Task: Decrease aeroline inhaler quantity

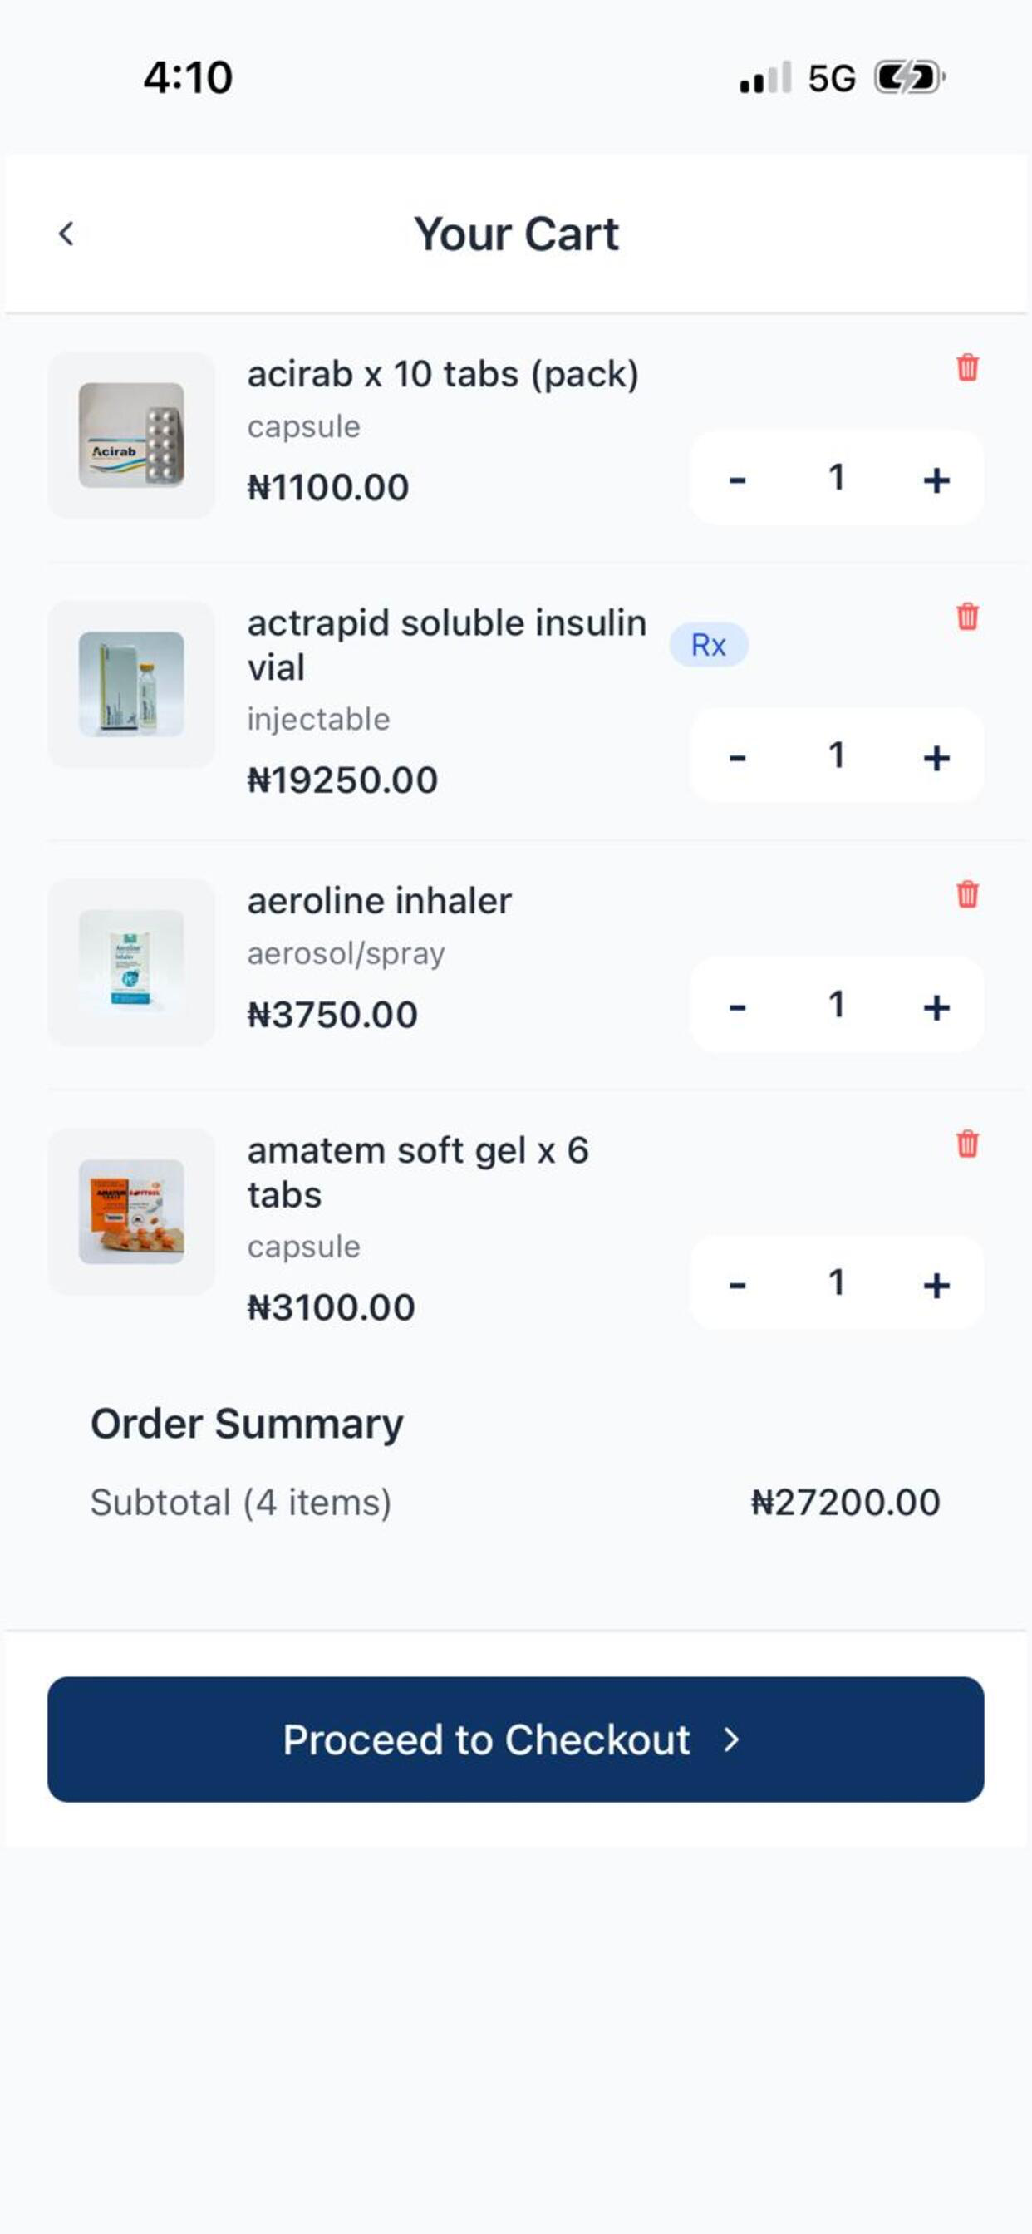Action: pos(737,1006)
